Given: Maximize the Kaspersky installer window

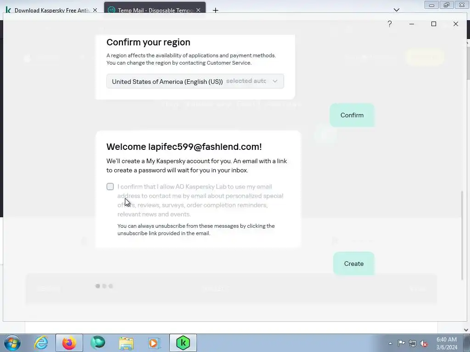Looking at the screenshot, I should coord(433,24).
